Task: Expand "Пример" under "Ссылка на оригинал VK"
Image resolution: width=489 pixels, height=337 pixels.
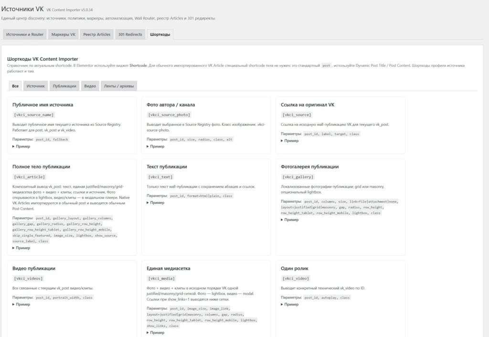Action: point(289,141)
